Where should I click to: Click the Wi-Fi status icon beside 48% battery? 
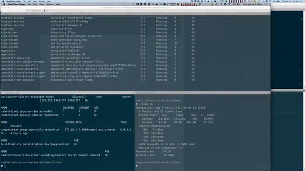pos(230,4)
